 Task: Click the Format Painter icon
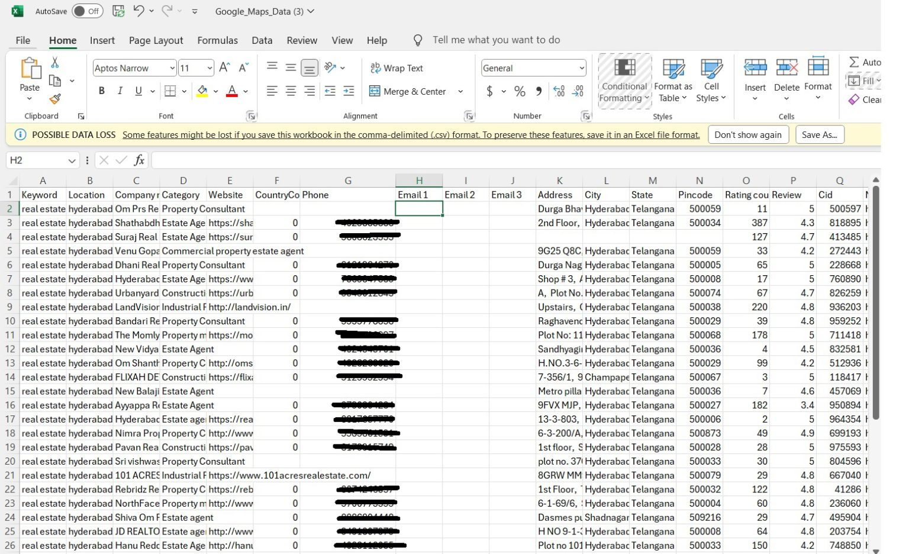tap(55, 99)
